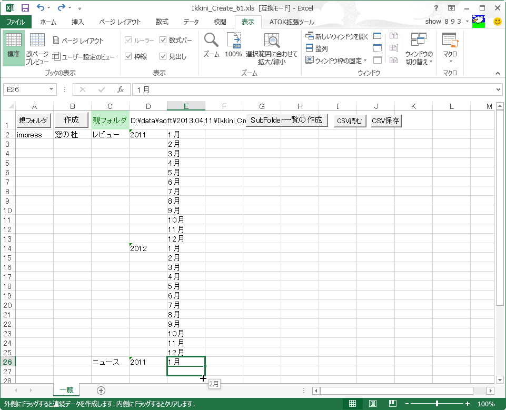
Task: Click the Help question mark icon
Action: coord(436,8)
